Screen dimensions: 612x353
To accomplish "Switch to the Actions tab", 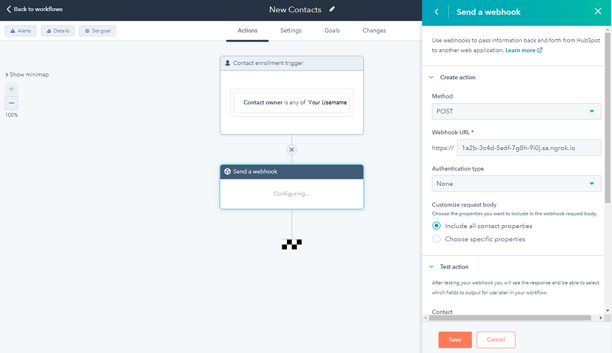I will 248,30.
